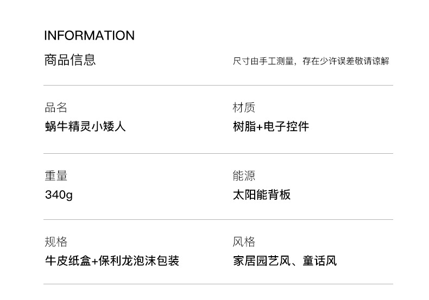Click the 能源 field label
Screen dimensions: 429x300
(x=244, y=176)
